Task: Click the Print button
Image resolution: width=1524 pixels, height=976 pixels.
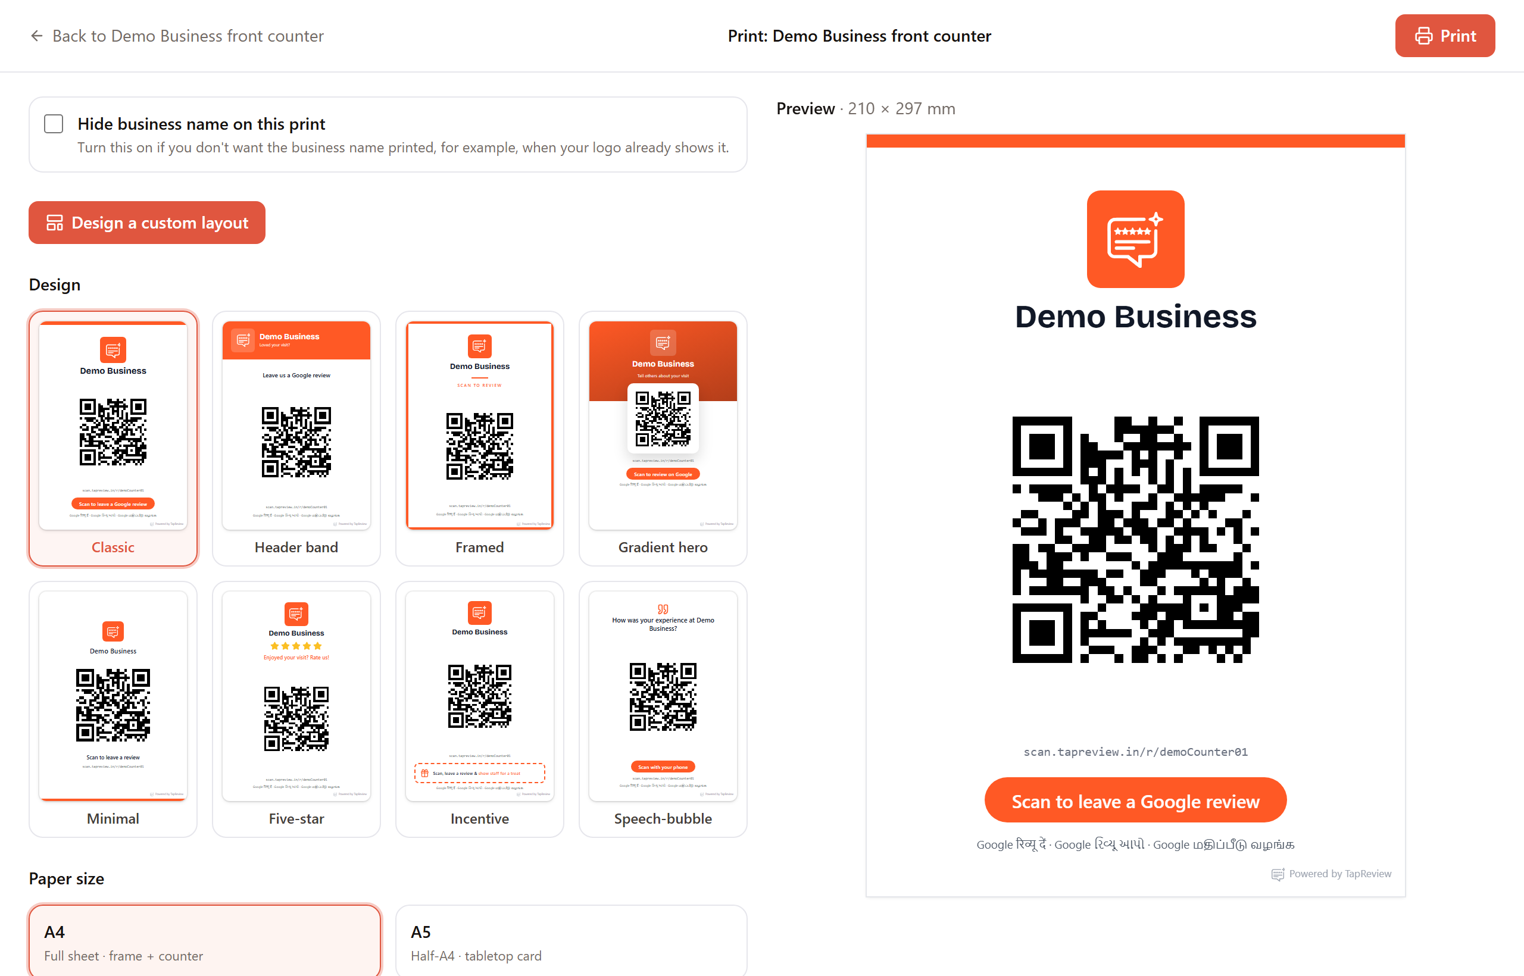Action: [x=1445, y=36]
